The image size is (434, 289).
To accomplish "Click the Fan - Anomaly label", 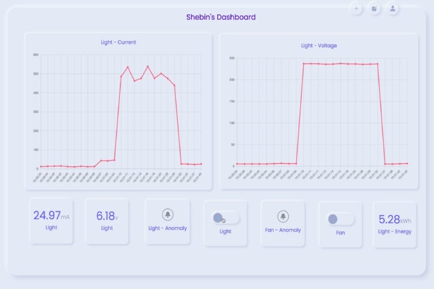I will point(282,230).
